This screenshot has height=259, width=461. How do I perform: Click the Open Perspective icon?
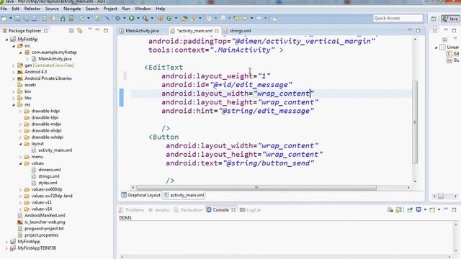coord(434,19)
